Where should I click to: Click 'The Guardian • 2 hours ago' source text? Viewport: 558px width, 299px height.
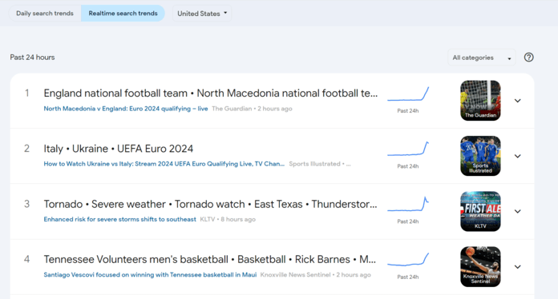pyautogui.click(x=252, y=109)
